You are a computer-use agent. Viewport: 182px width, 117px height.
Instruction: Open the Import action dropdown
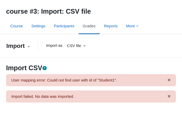(x=18, y=46)
